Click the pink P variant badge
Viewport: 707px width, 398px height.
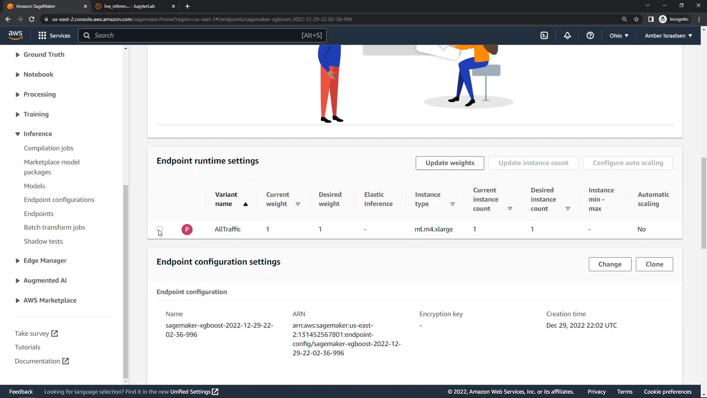point(187,230)
